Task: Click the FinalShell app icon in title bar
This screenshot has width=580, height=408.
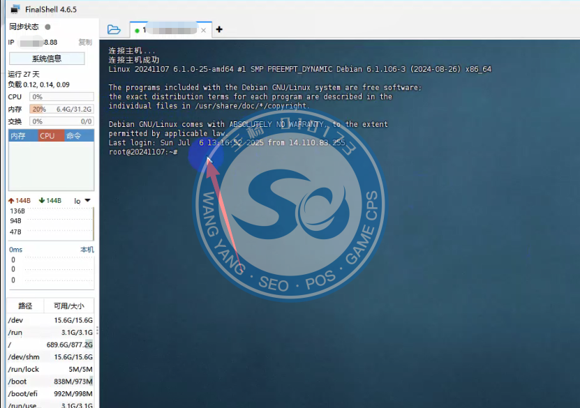Action: pos(14,9)
